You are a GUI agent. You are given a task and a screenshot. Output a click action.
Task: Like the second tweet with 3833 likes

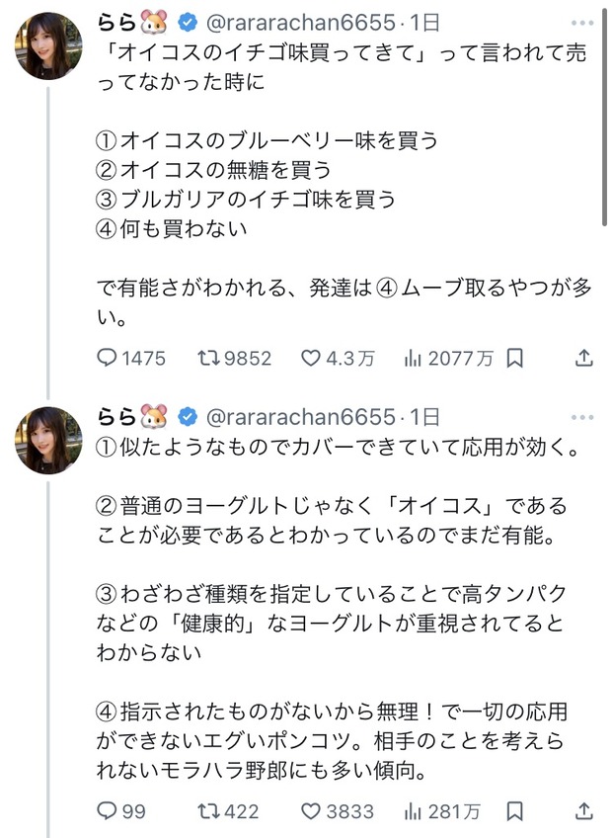312,811
